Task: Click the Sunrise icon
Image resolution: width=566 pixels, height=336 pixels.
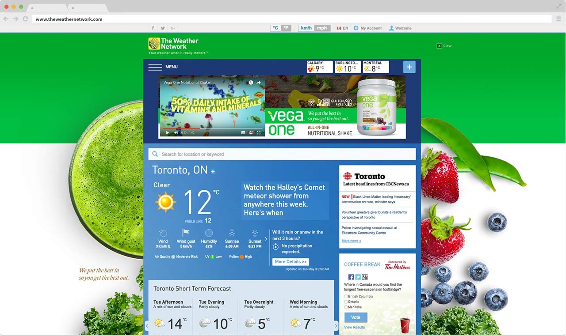Action: (232, 233)
